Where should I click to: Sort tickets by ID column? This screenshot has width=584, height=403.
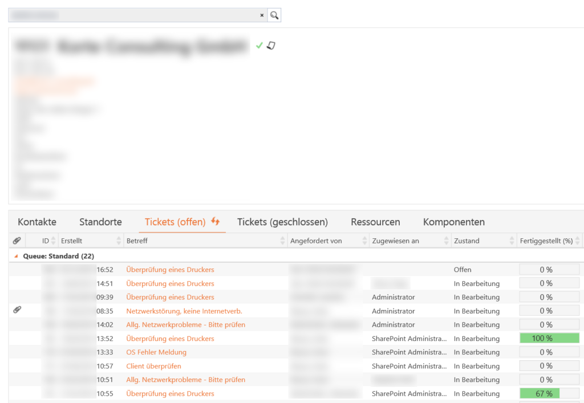pos(46,241)
